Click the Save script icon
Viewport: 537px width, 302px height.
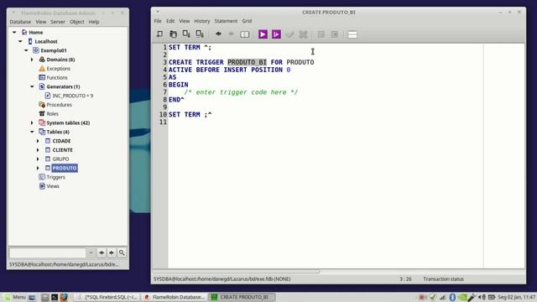(x=186, y=34)
